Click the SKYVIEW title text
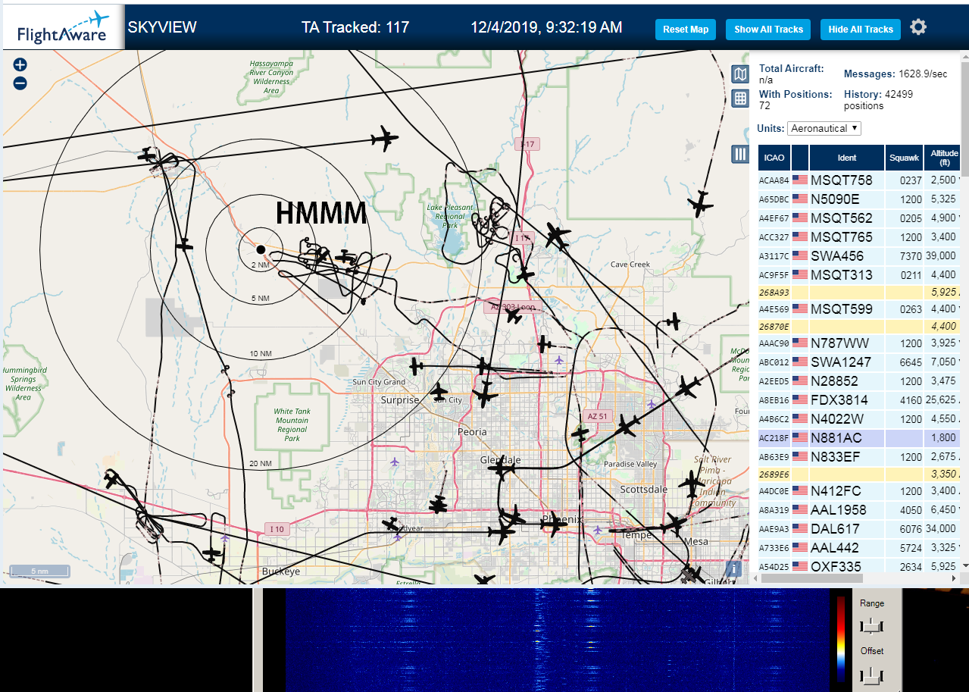 162,27
